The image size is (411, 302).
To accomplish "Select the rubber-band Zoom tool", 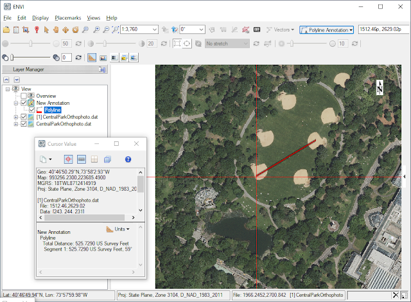I will (x=85, y=30).
